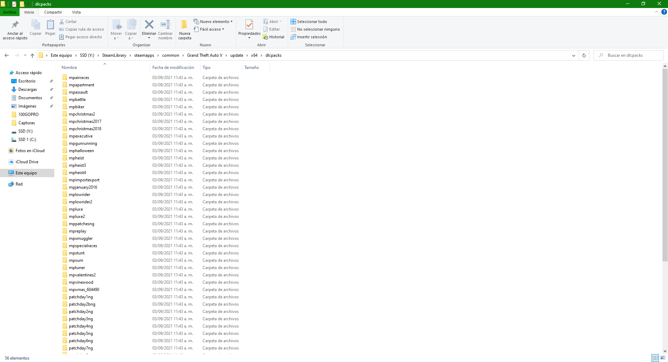Click the Eliminar (delete) icon in ribbon
This screenshot has height=362, width=668.
click(x=149, y=25)
